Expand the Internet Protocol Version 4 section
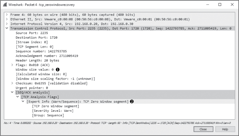 (7, 24)
